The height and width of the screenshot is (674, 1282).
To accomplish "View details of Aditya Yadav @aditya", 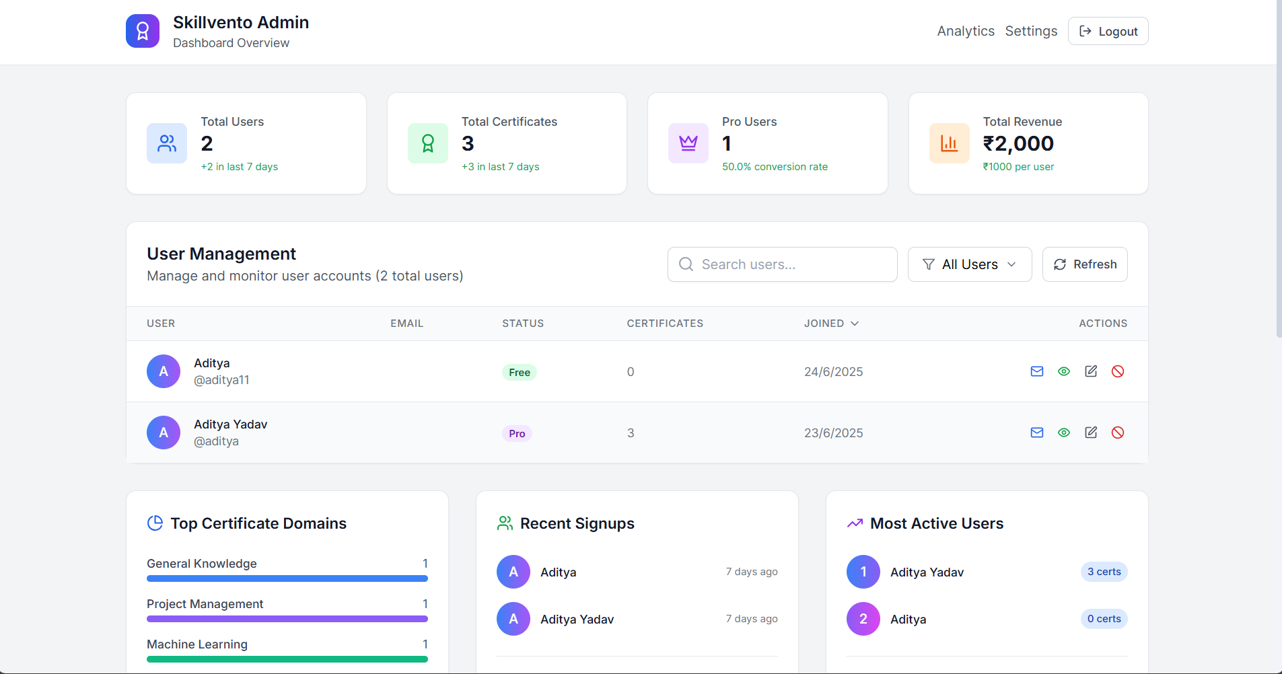I will (1064, 433).
